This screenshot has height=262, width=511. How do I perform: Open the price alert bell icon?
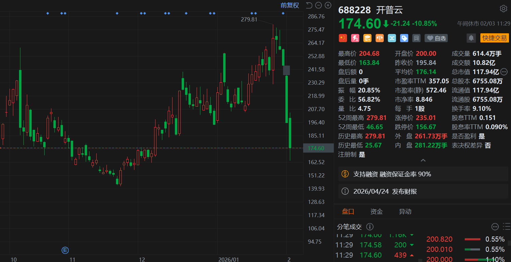pyautogui.click(x=471, y=38)
